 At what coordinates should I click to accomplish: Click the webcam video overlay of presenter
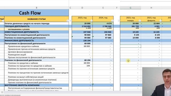pos(157,82)
